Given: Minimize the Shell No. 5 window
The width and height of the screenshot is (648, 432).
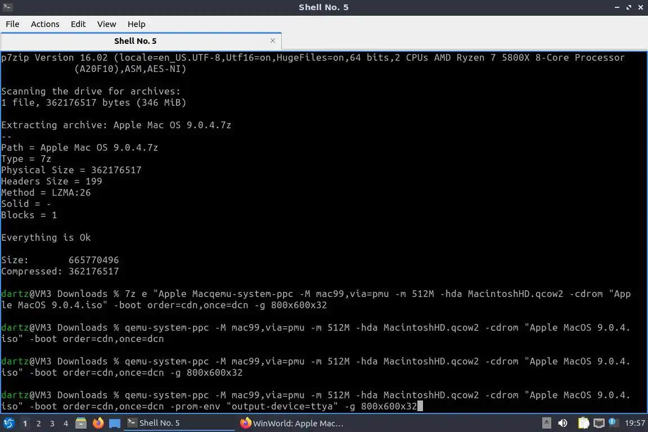Looking at the screenshot, I should tap(616, 7).
